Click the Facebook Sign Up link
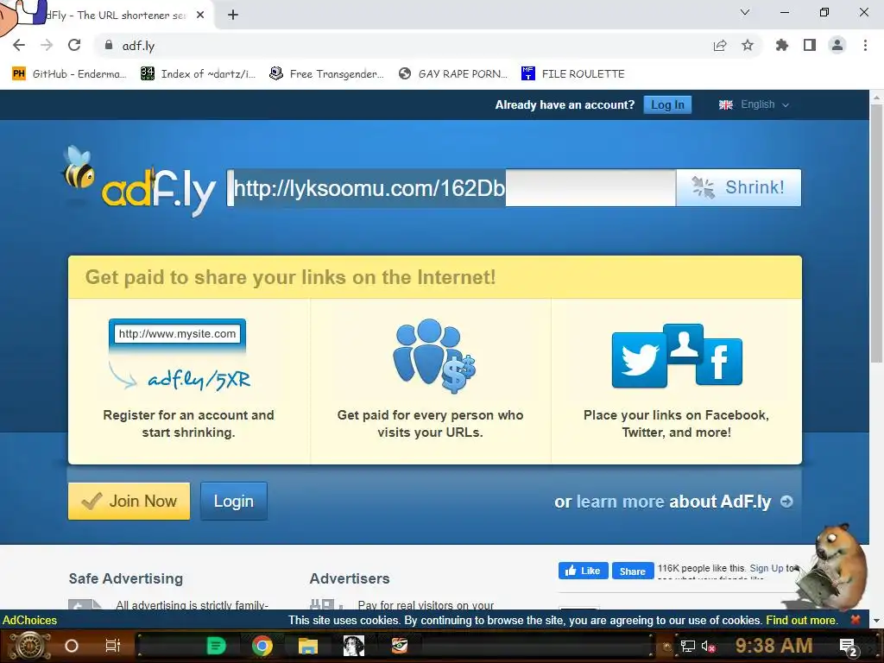The width and height of the screenshot is (884, 663). (x=767, y=568)
